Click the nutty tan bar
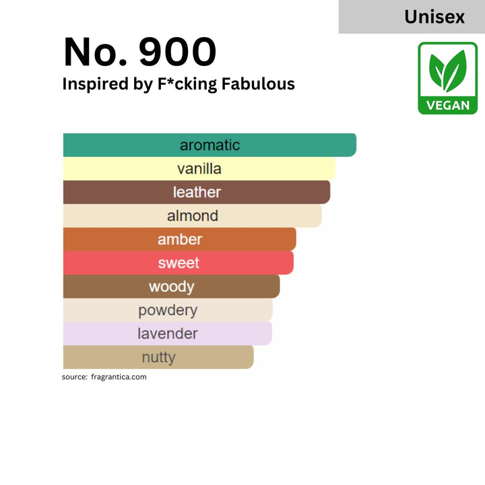485x485 pixels. 158,357
